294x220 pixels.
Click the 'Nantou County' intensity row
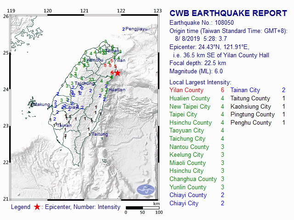tap(197, 147)
